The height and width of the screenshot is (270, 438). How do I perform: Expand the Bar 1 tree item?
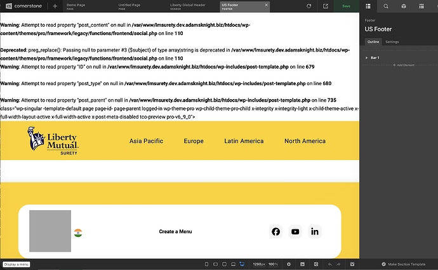click(366, 58)
